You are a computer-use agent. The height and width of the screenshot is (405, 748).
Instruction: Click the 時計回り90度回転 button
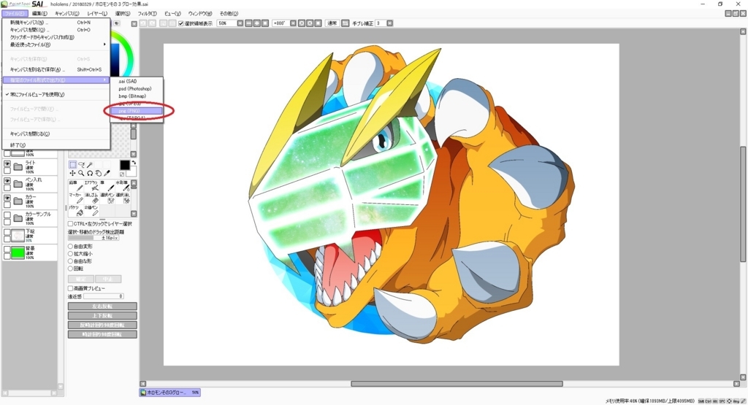[x=102, y=334]
